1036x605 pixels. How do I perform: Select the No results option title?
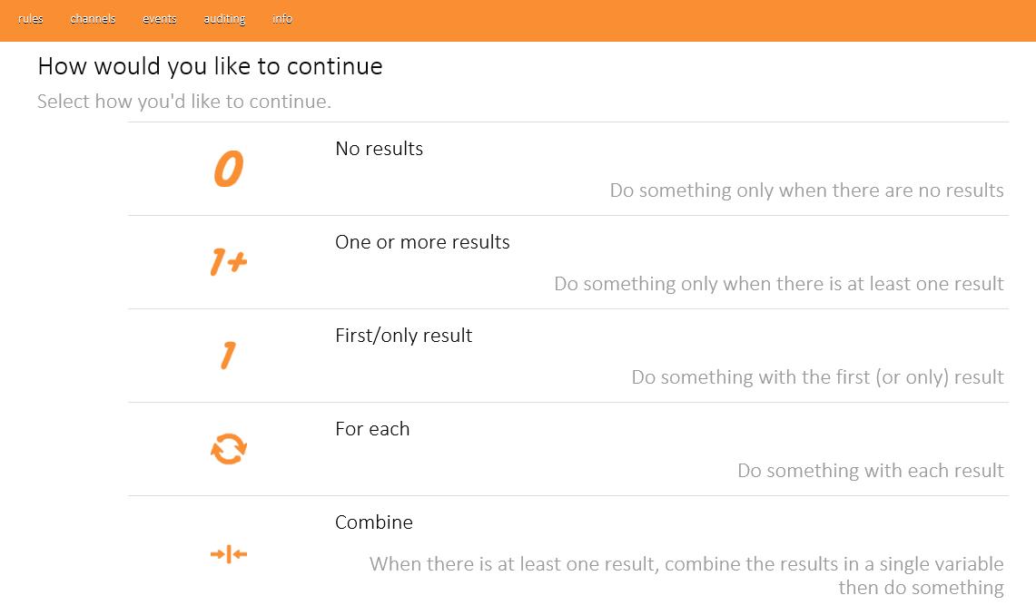[379, 149]
